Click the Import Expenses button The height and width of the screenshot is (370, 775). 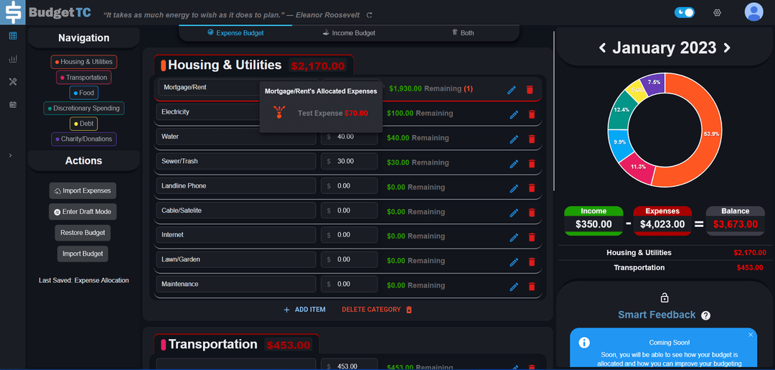83,191
